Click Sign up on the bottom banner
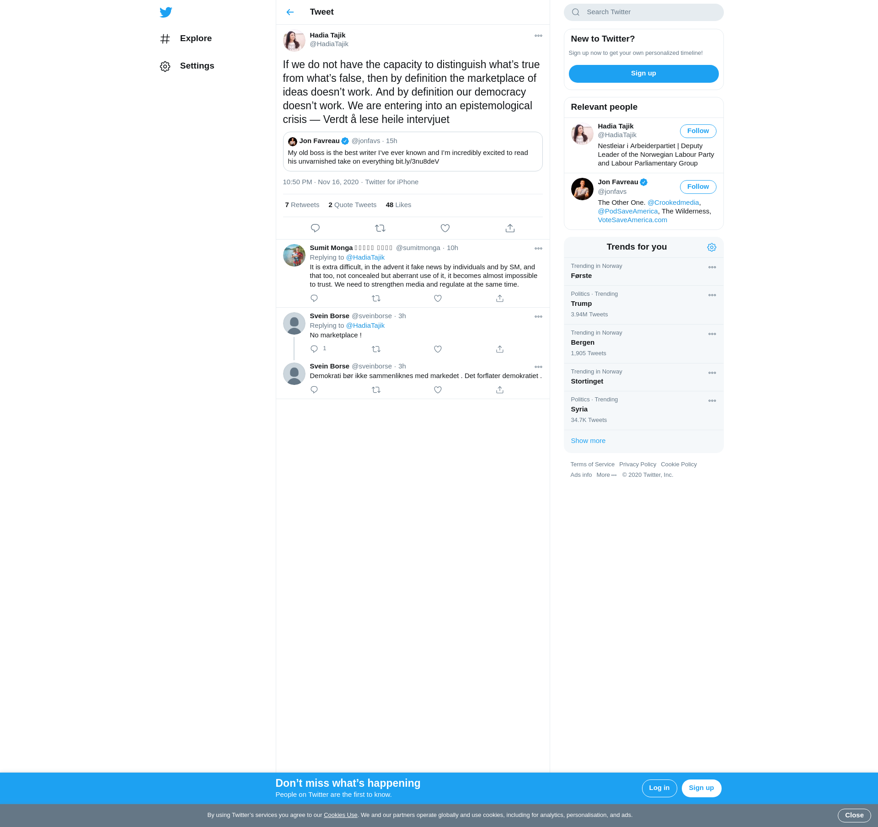 click(701, 788)
